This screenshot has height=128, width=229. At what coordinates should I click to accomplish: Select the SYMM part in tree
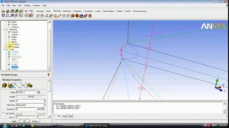(14, 64)
